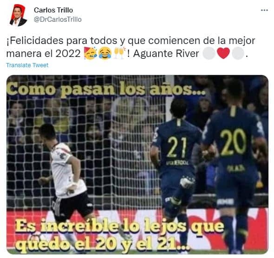Click the "Aguante River" text in the tweet
Screen dimensions: 274x258
[x=166, y=54]
